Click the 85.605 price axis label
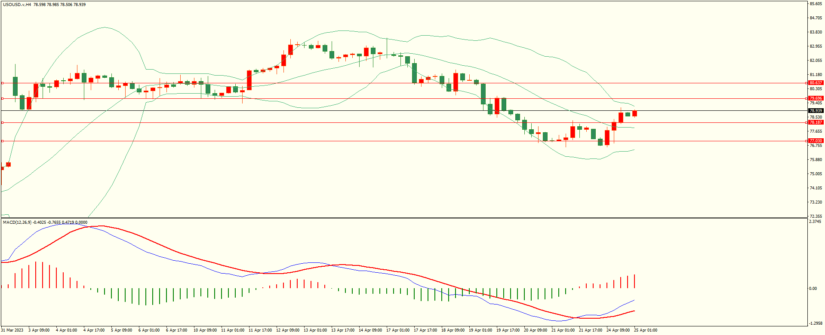The image size is (825, 335). (816, 4)
